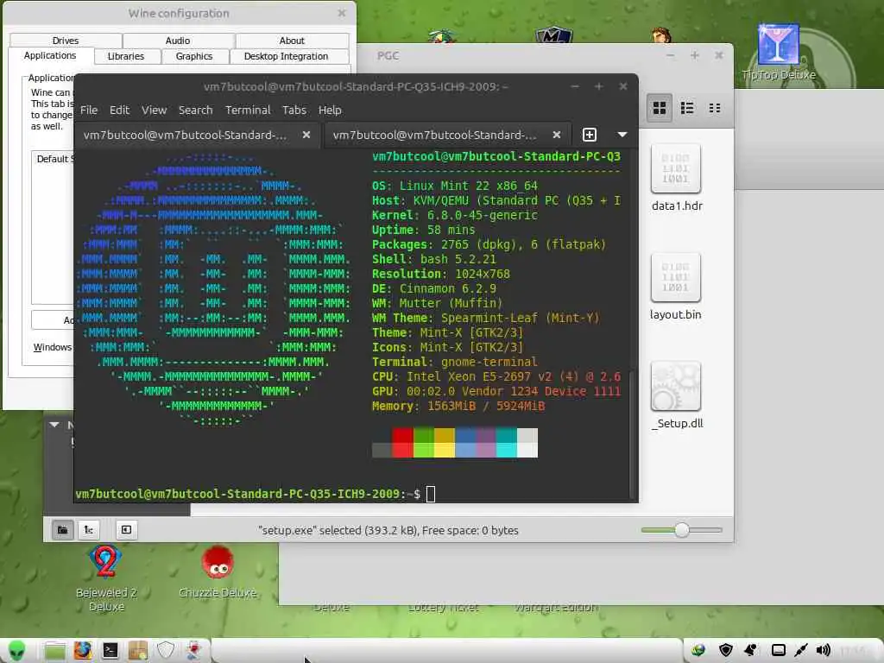
Task: Click the "OS: Linux Mint 22 x86_64" line
Action: 454,186
